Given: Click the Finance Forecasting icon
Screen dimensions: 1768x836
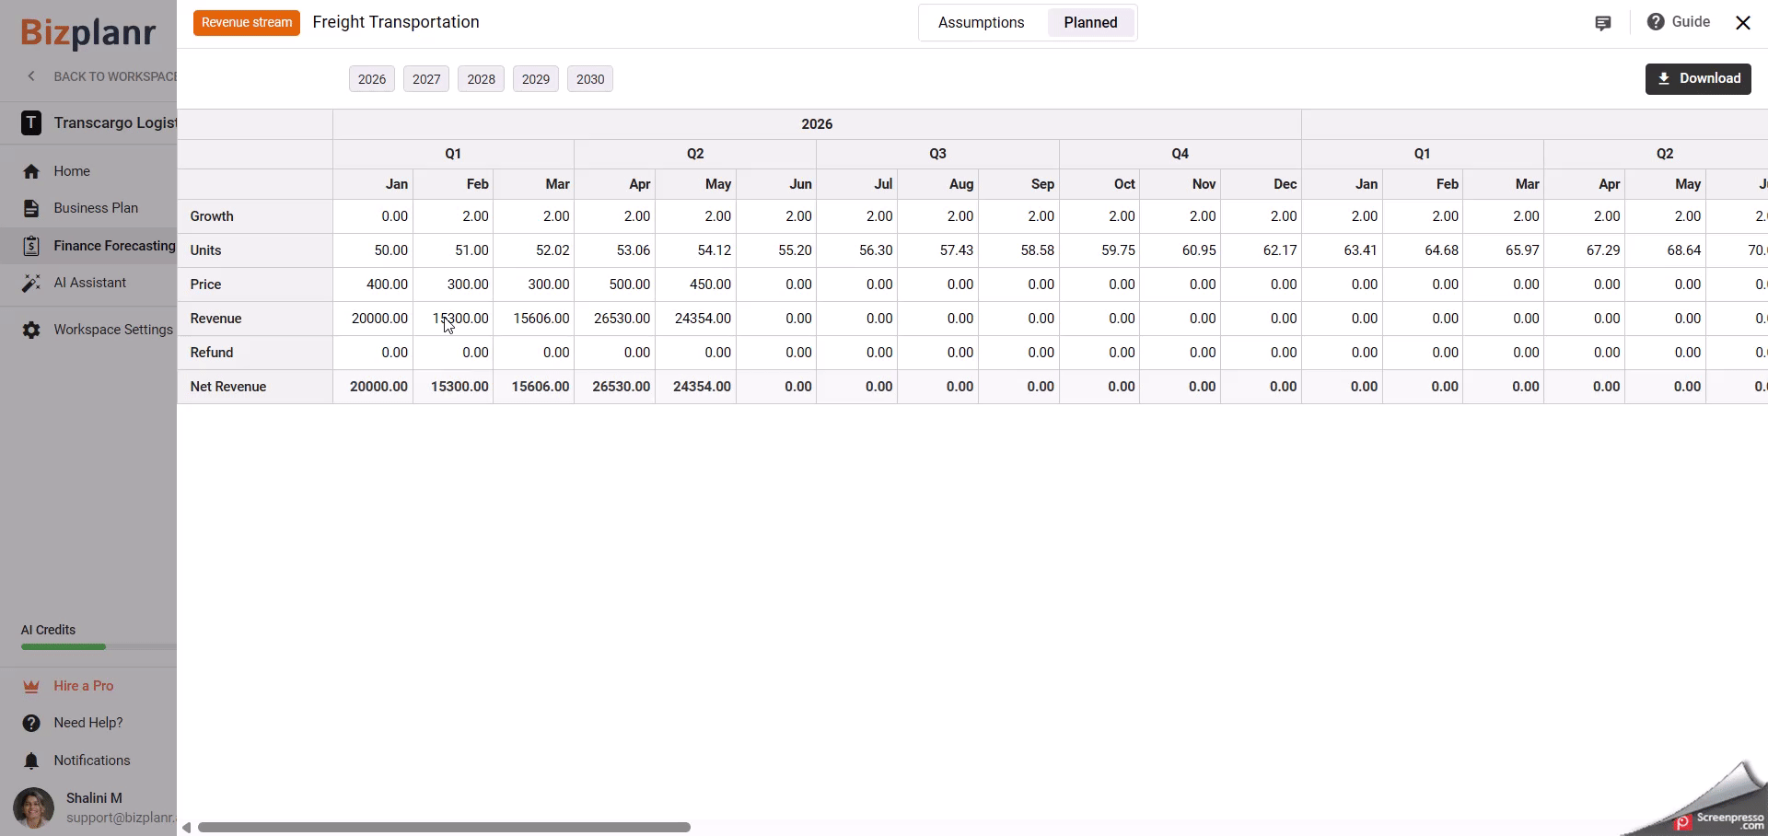Looking at the screenshot, I should (31, 246).
